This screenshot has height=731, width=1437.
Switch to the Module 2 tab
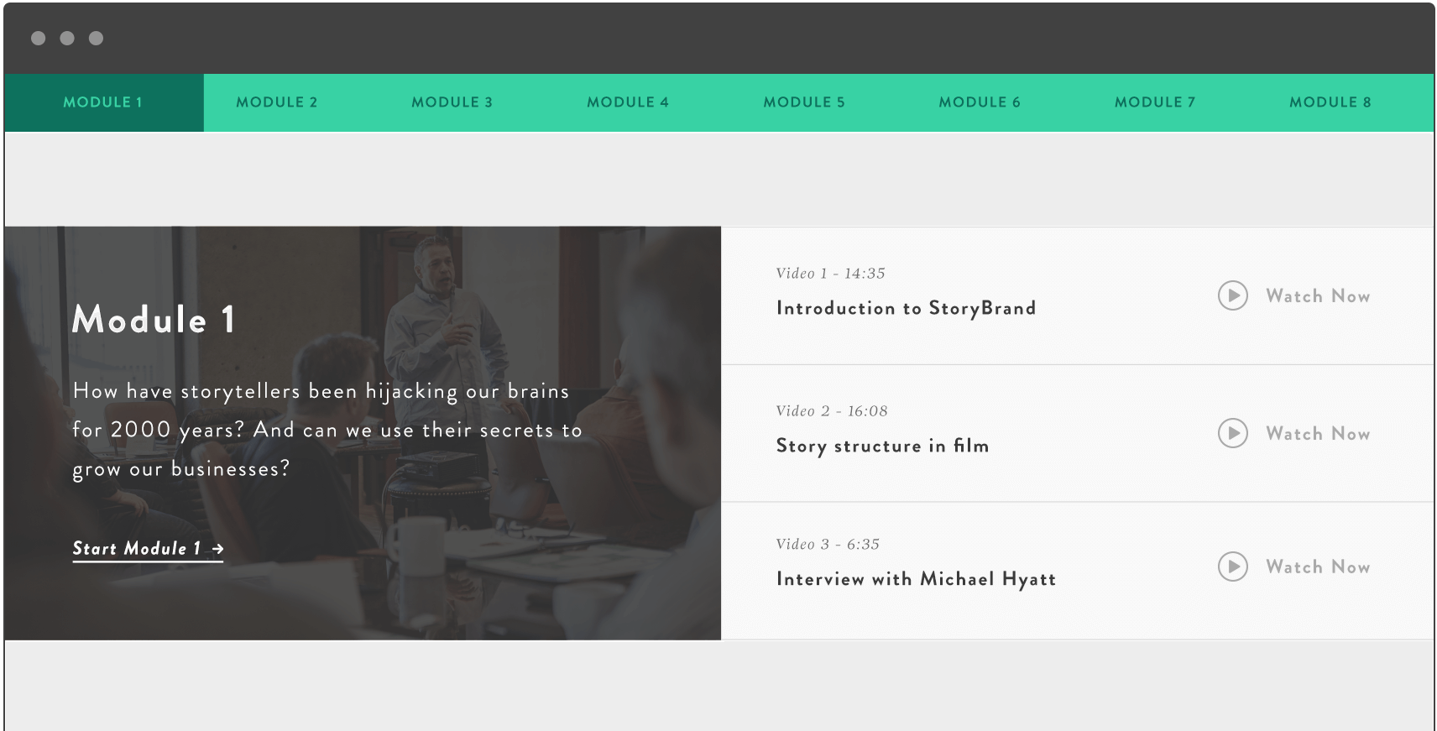277,102
